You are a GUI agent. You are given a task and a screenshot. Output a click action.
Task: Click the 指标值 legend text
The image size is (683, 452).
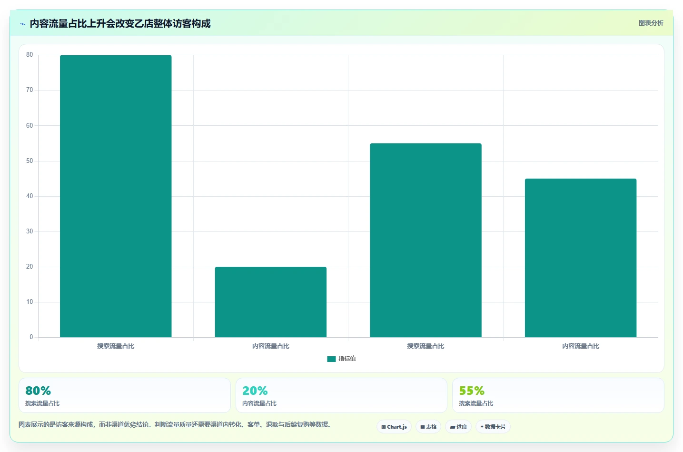click(x=347, y=359)
